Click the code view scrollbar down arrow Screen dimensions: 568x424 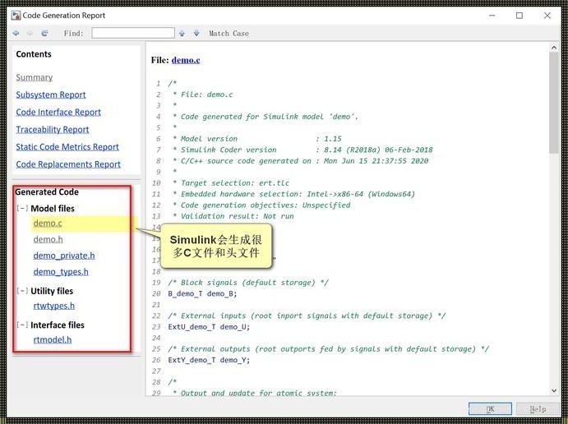pos(555,391)
